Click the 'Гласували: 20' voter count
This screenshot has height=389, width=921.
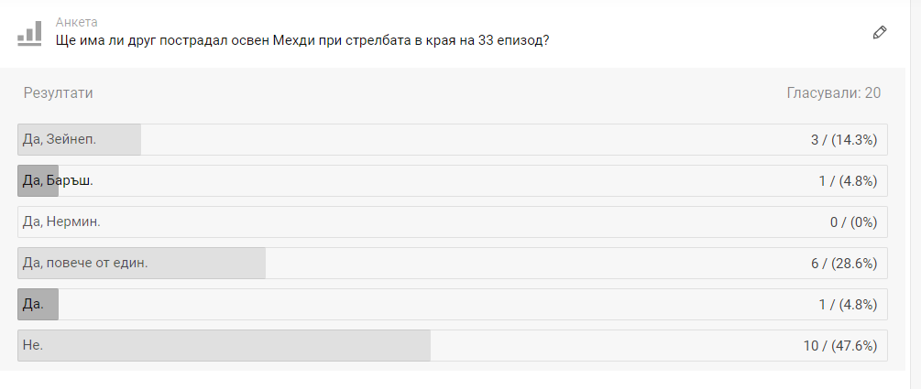[x=833, y=92]
